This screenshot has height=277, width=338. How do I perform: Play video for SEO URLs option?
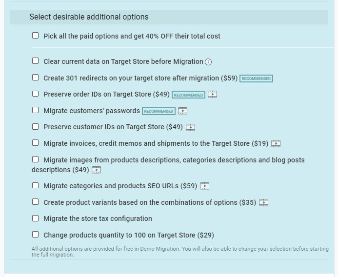204,186
